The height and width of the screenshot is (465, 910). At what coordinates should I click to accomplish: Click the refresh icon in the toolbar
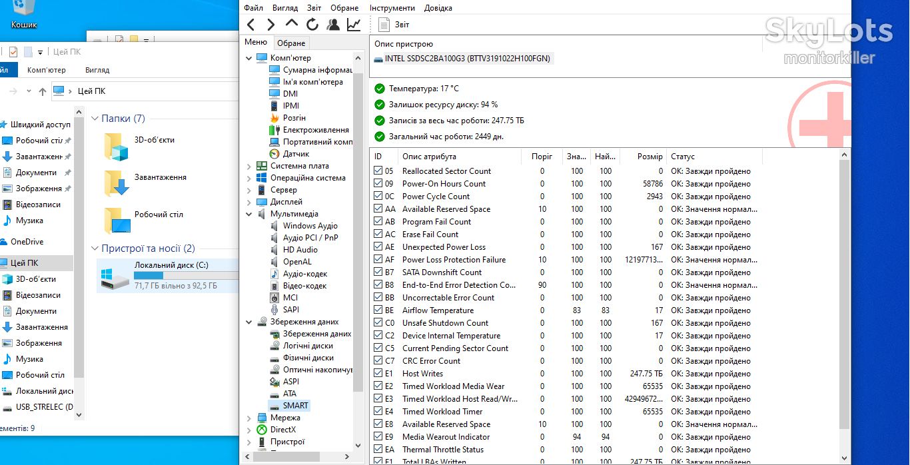point(312,25)
